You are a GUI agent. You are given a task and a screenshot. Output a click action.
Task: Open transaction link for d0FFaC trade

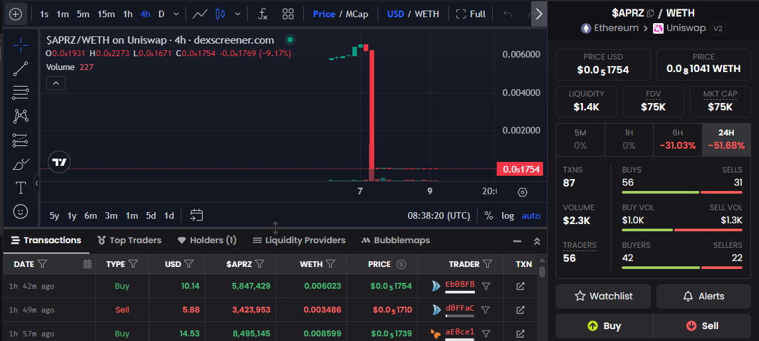tap(521, 310)
